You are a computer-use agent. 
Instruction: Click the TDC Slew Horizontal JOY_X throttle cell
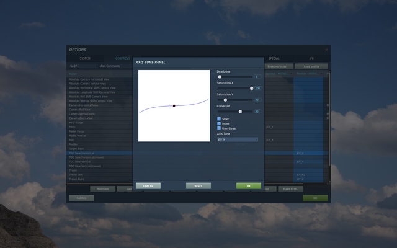(x=308, y=153)
